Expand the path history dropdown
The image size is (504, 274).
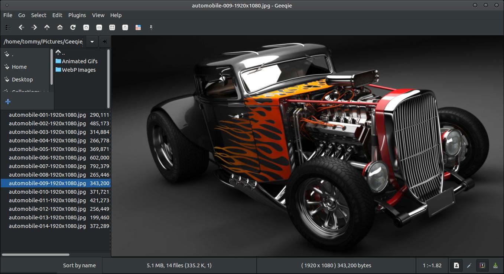(x=92, y=42)
